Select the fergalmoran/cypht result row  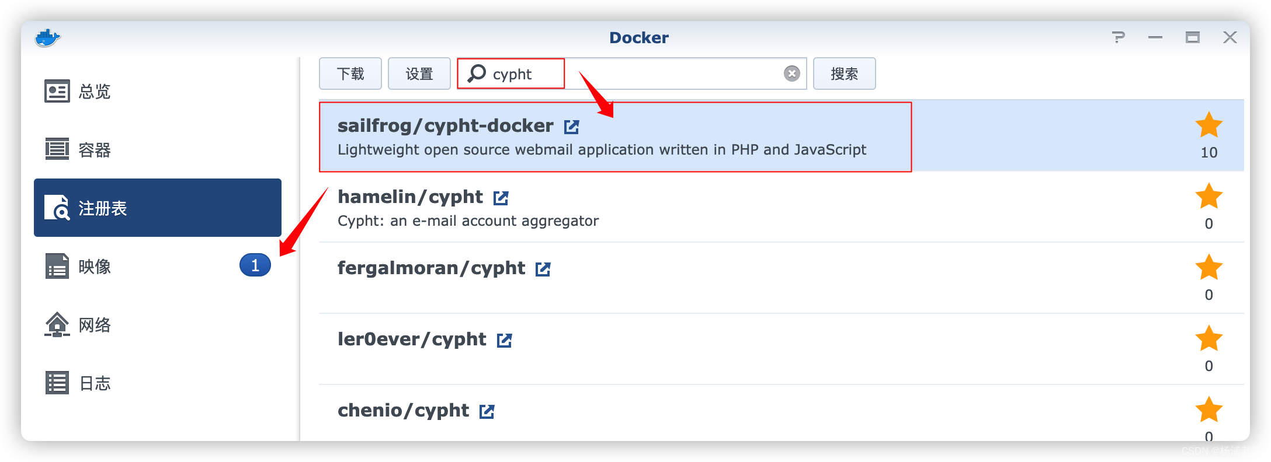[701, 279]
